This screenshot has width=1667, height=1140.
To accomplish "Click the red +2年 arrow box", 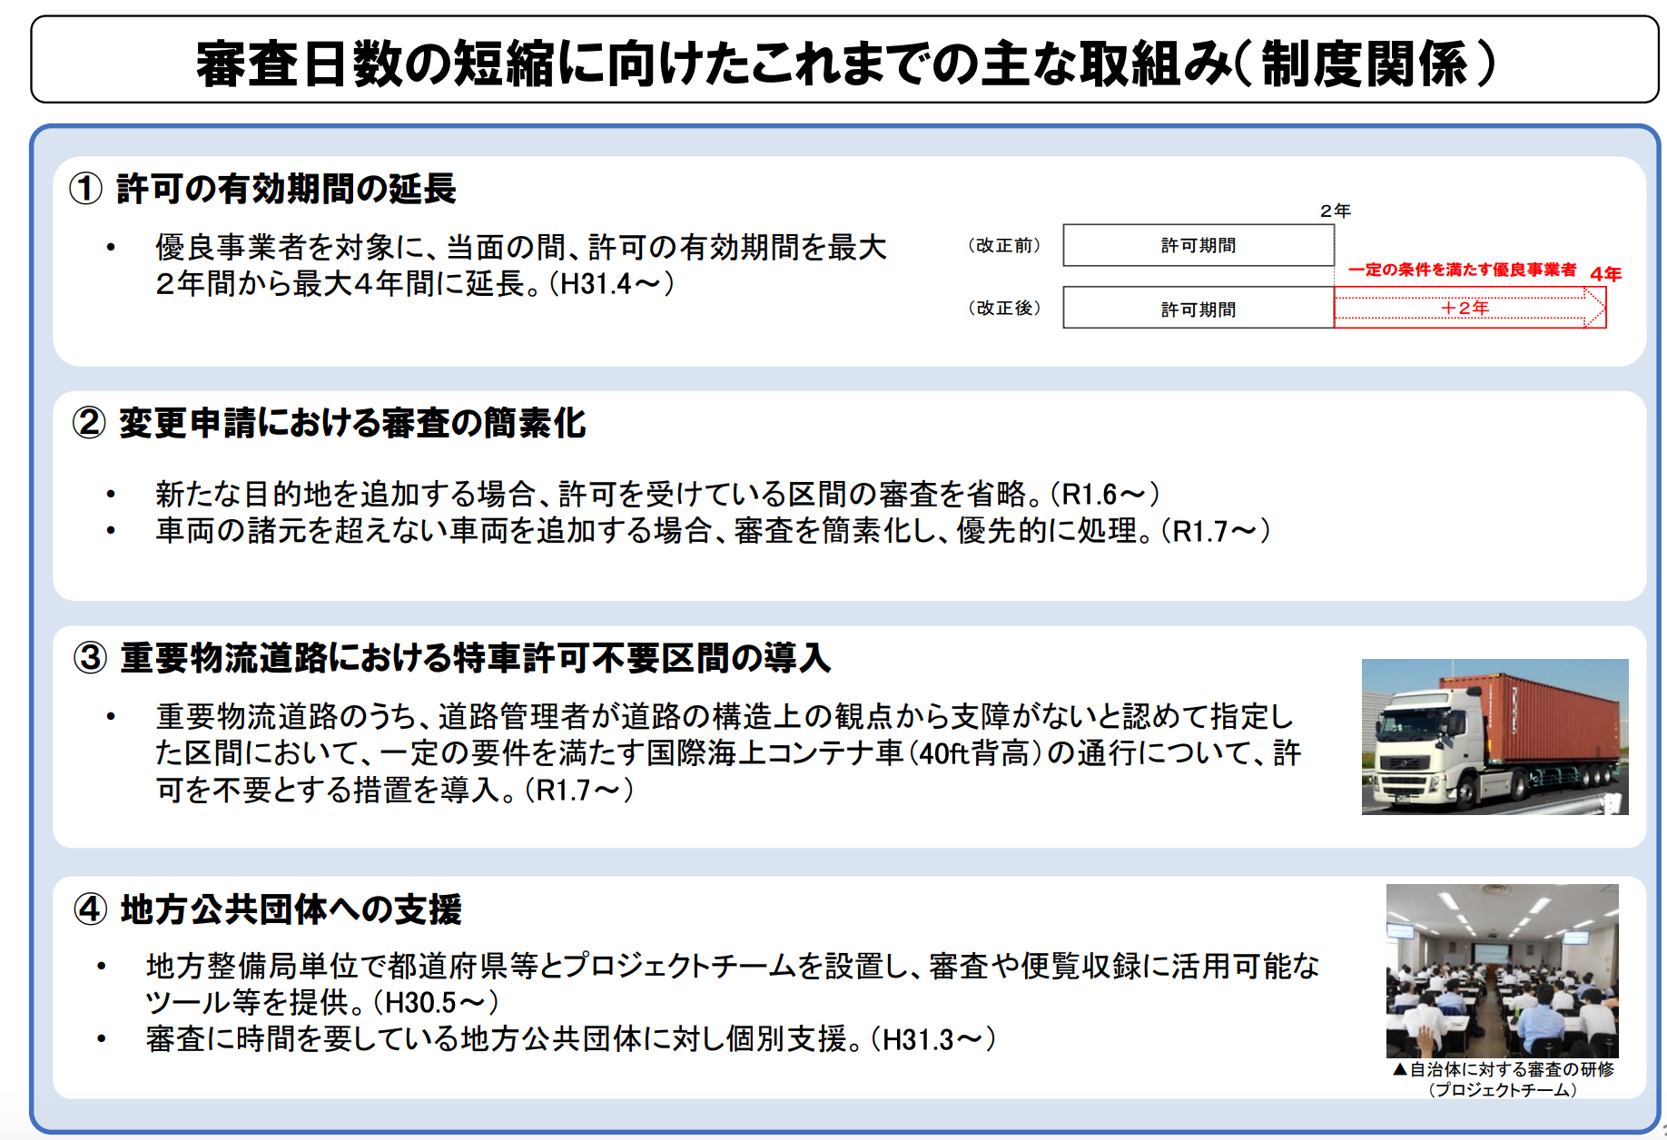I will click(x=1470, y=308).
